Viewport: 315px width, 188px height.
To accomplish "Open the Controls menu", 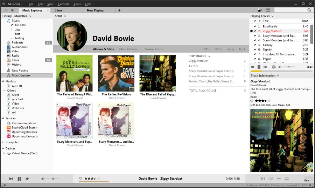I will pyautogui.click(x=63, y=4).
